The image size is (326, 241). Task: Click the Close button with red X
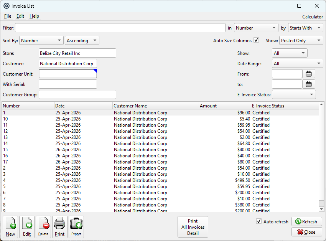coord(307,232)
